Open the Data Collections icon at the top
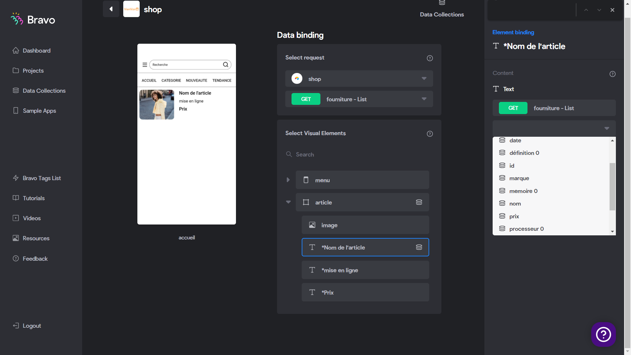This screenshot has width=631, height=355. (x=442, y=3)
